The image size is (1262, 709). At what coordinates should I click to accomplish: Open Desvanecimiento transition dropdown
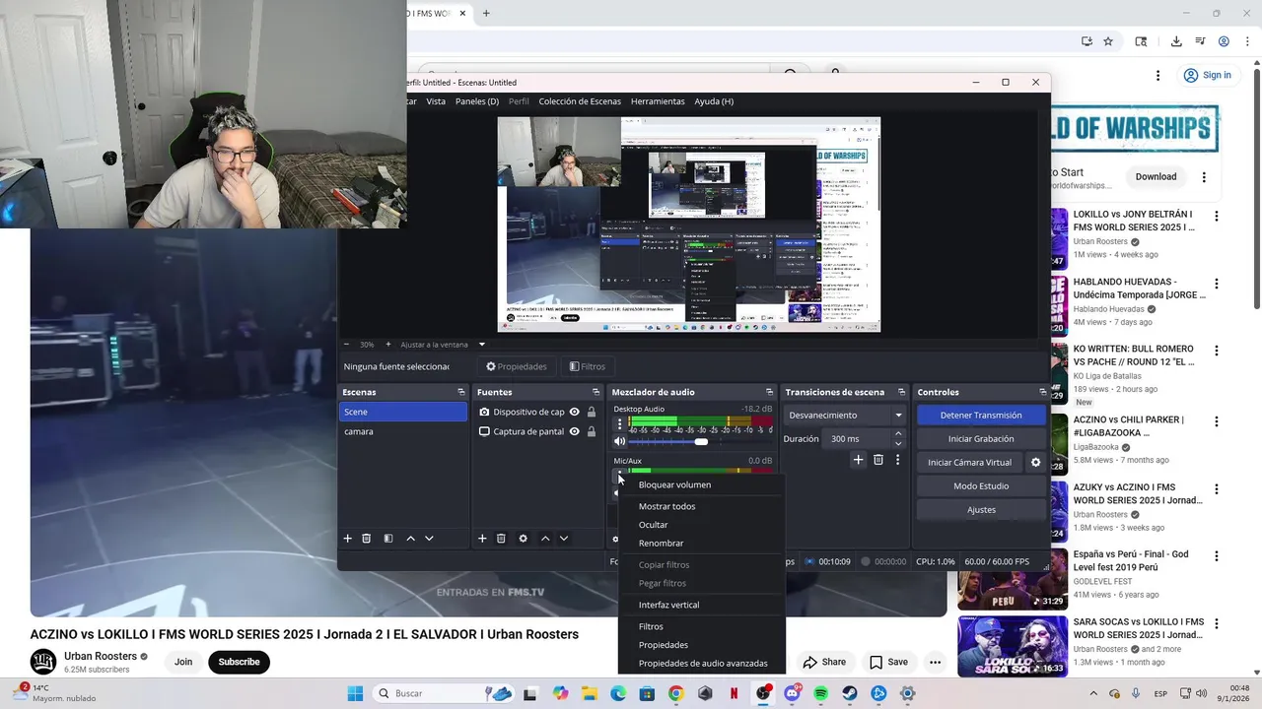click(x=845, y=415)
